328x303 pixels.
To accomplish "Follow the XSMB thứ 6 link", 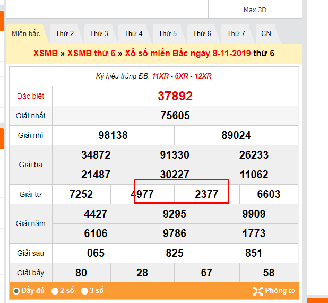I will point(91,53).
